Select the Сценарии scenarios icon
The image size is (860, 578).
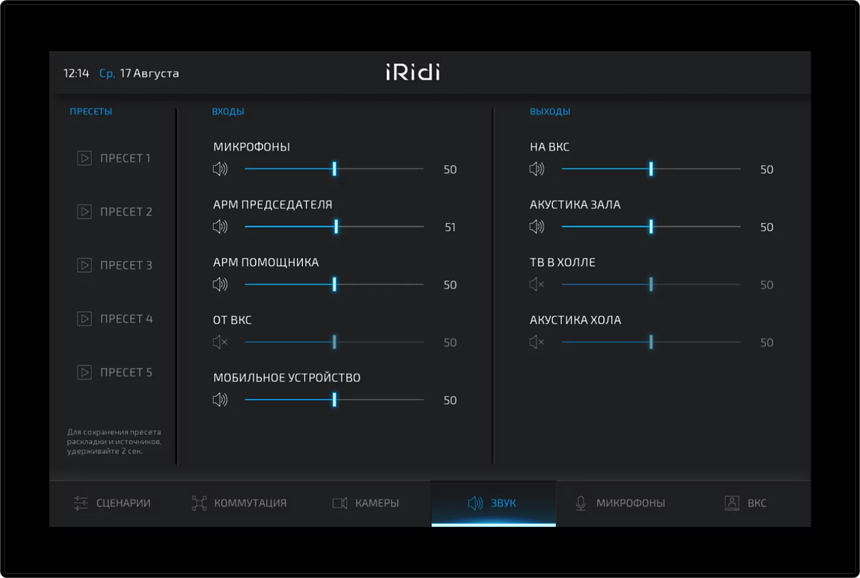80,503
